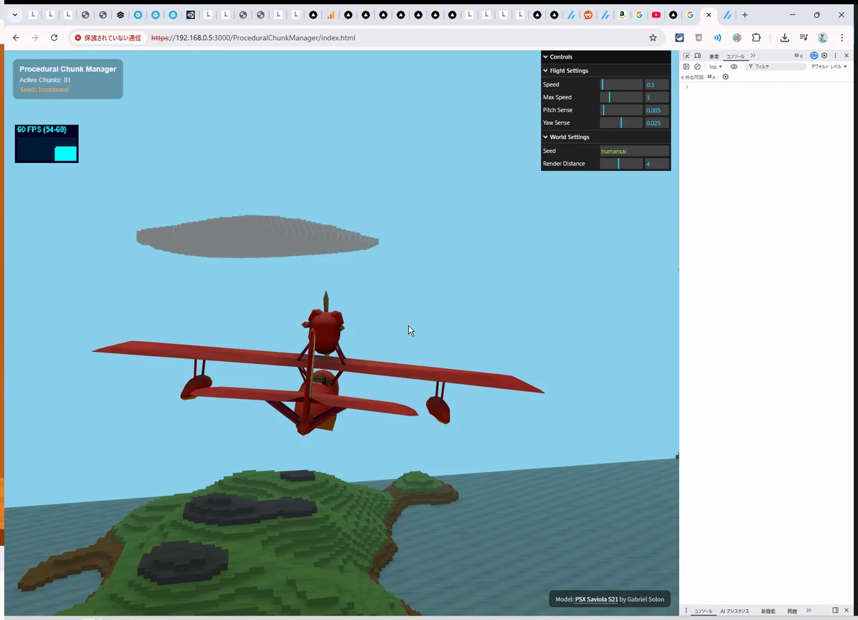Viewport: 858px width, 620px height.
Task: Click the live expression eye icon
Action: pyautogui.click(x=734, y=67)
